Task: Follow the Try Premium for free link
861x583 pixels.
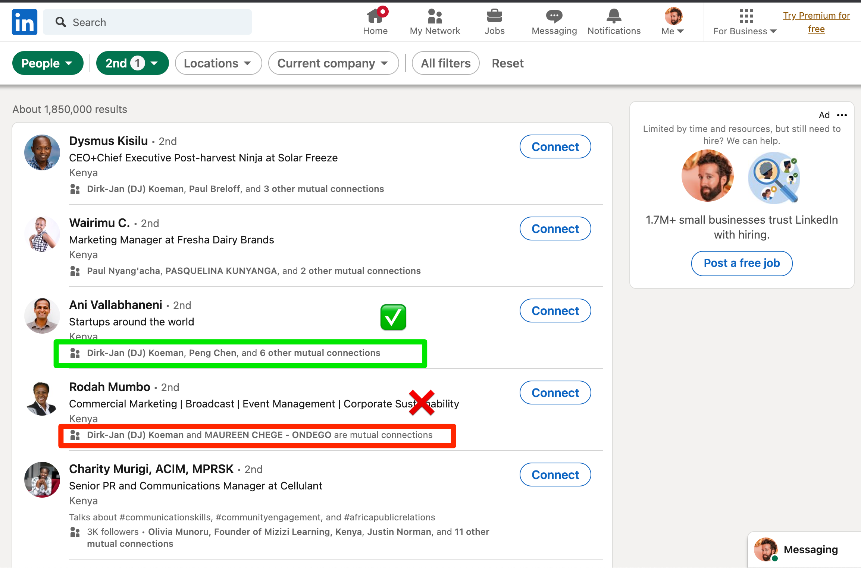Action: click(x=816, y=22)
